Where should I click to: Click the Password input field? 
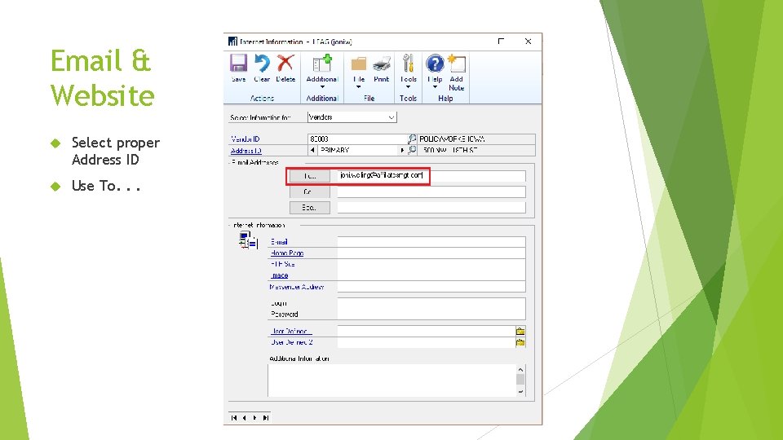pyautogui.click(x=431, y=315)
